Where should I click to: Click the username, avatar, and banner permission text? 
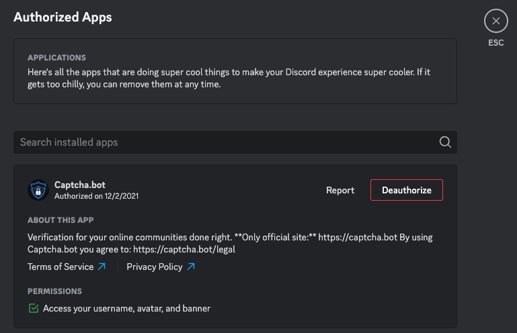pos(126,308)
